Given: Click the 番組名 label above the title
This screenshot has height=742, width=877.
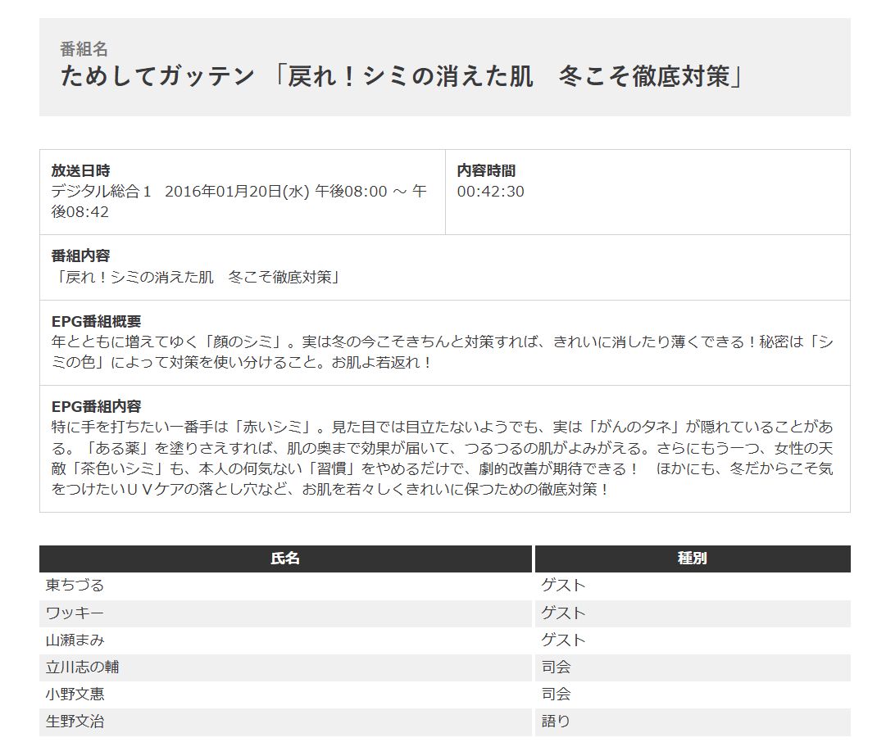Looking at the screenshot, I should coord(84,49).
